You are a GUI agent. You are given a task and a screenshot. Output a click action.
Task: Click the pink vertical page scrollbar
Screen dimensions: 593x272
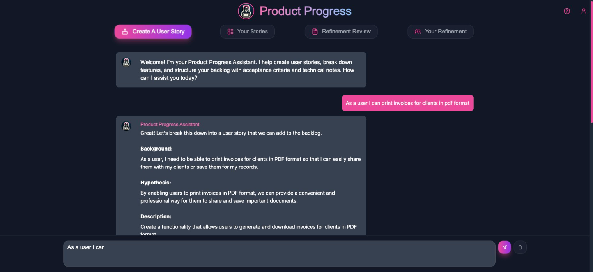coord(591,62)
